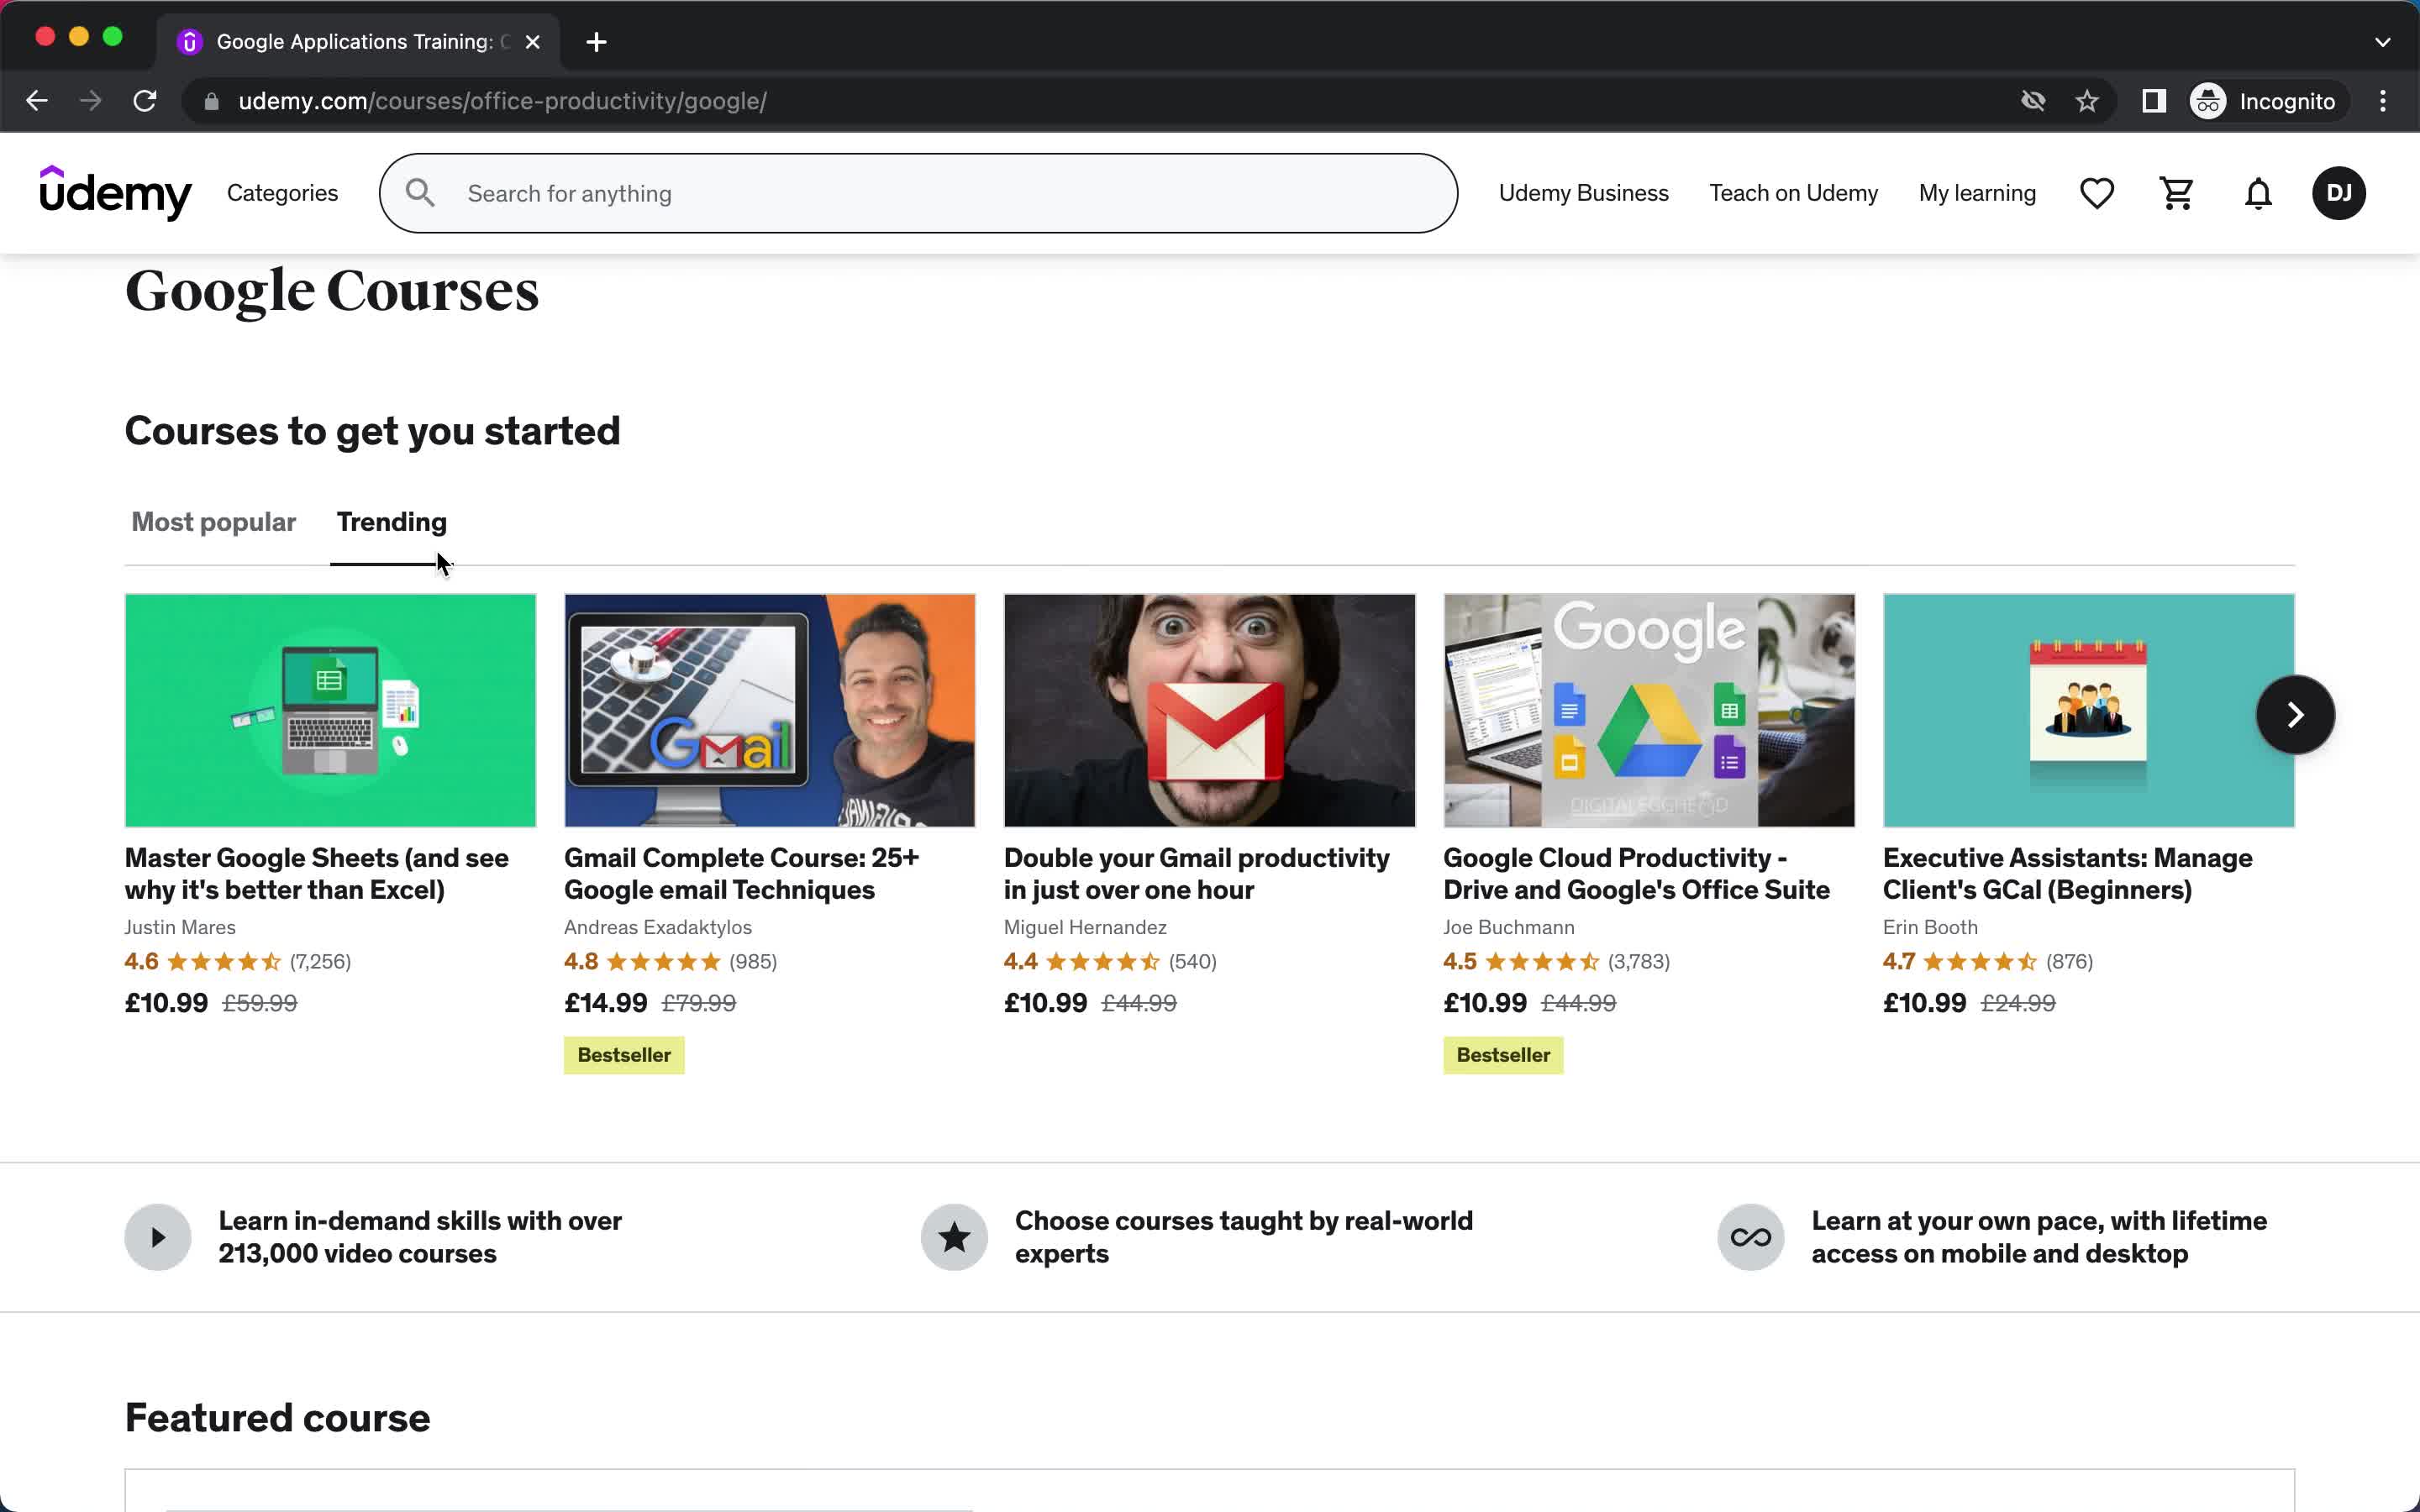Open the notifications bell icon
The height and width of the screenshot is (1512, 2420).
coord(2258,192)
